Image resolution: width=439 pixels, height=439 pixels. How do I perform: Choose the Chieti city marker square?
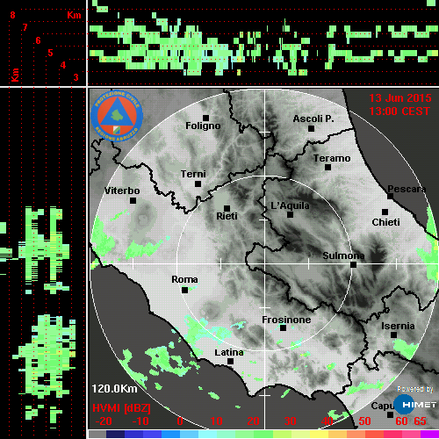pos(385,212)
